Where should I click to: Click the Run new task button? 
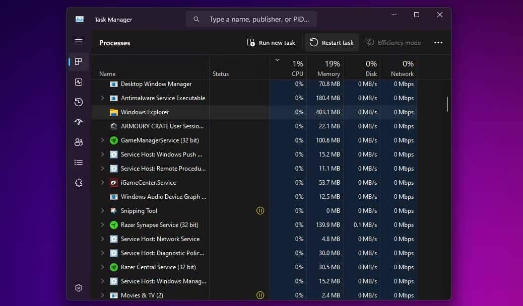click(271, 42)
